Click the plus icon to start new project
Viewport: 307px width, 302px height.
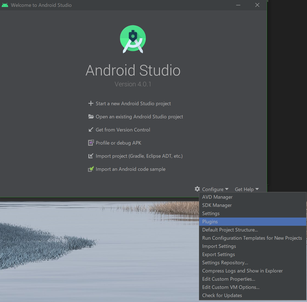[x=91, y=103]
